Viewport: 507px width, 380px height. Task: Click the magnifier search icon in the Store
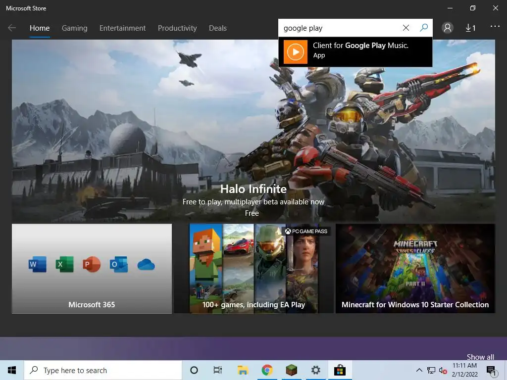424,28
